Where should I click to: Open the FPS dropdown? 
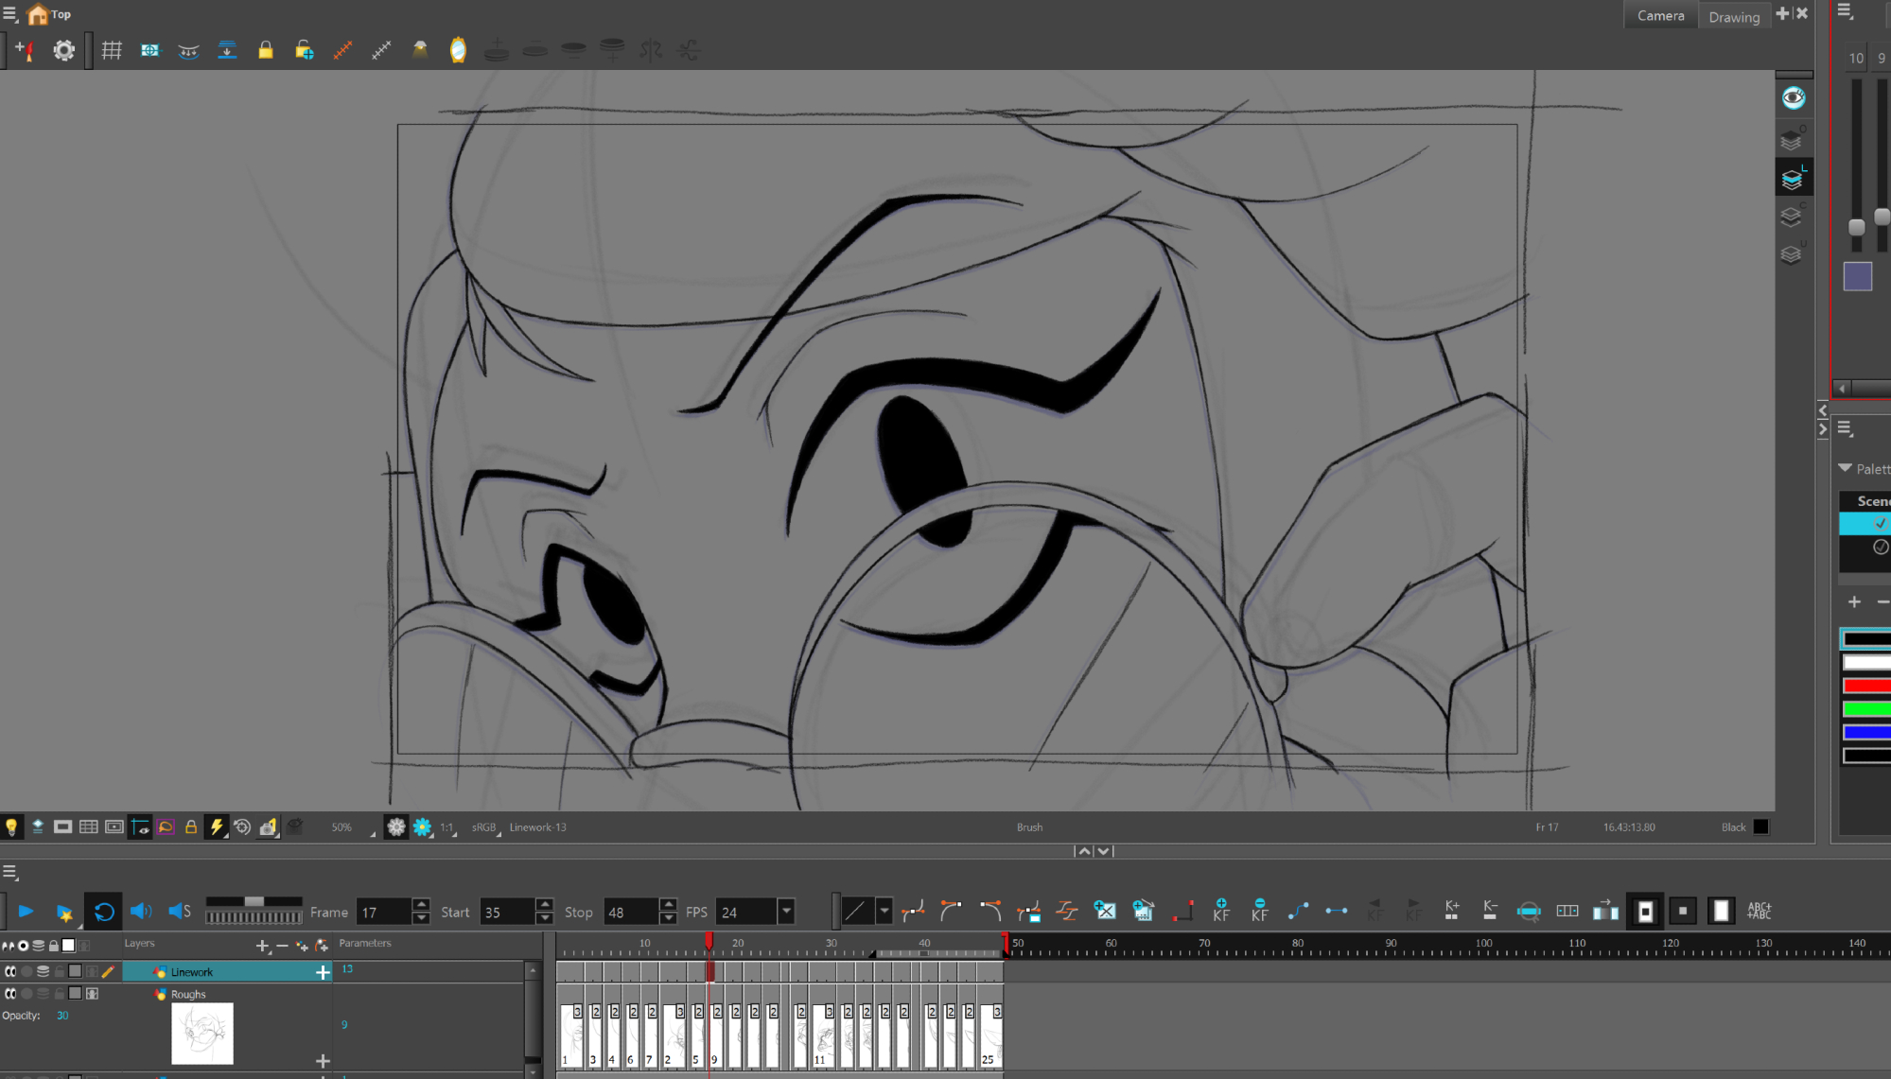click(785, 912)
